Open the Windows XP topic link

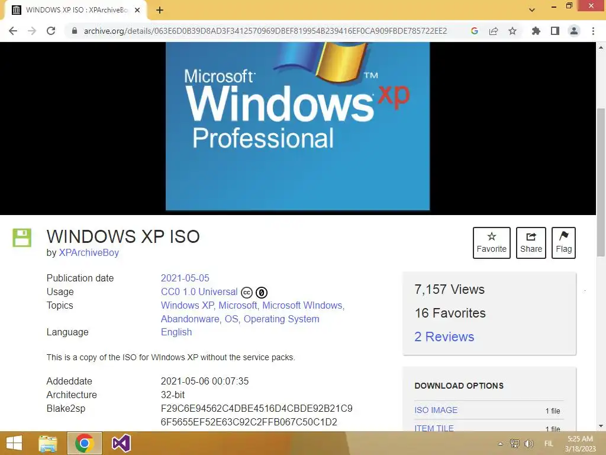tap(188, 305)
